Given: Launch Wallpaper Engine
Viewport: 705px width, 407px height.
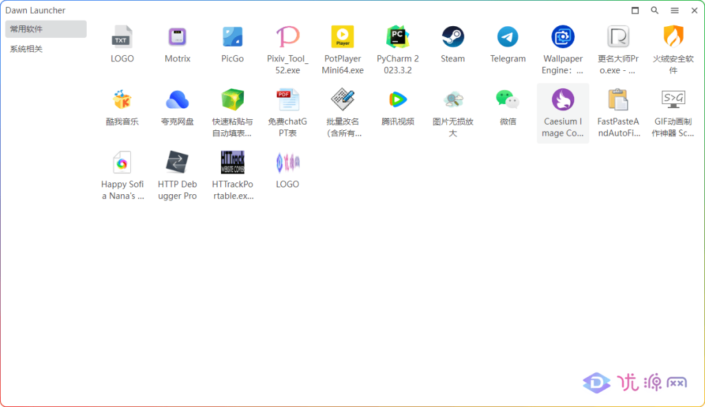Looking at the screenshot, I should point(562,37).
